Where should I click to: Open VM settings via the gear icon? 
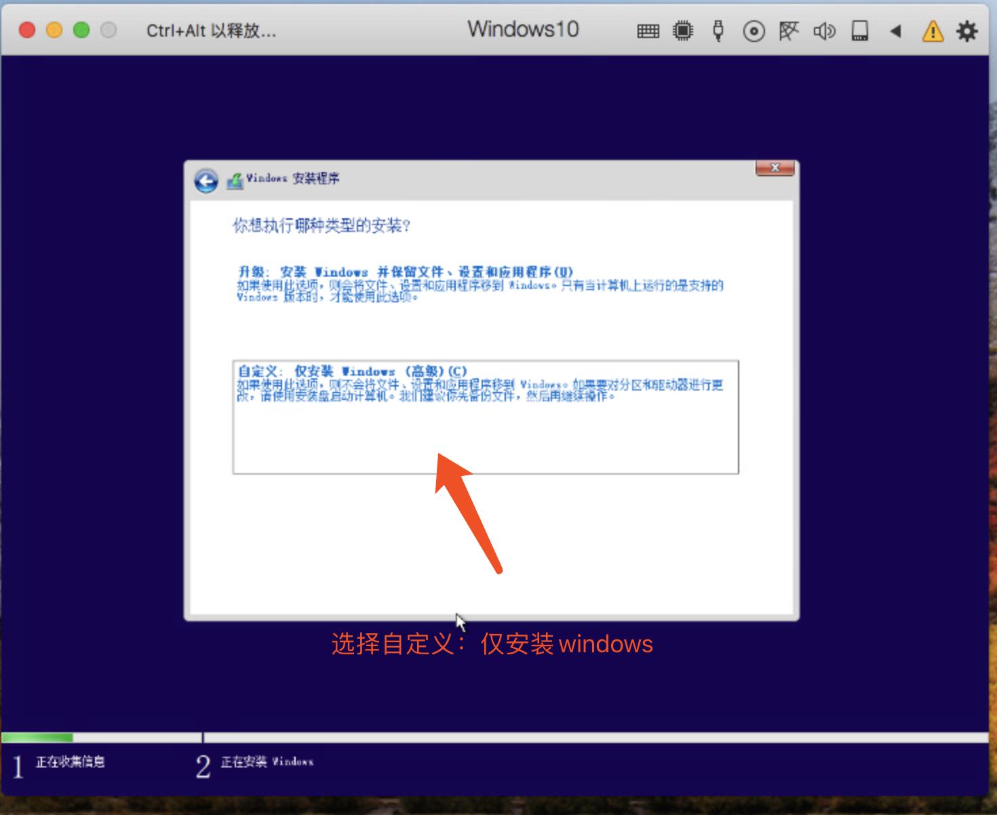point(966,31)
